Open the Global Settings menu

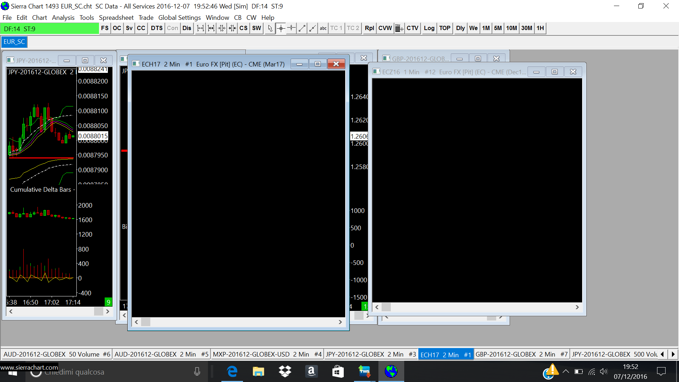pyautogui.click(x=179, y=18)
